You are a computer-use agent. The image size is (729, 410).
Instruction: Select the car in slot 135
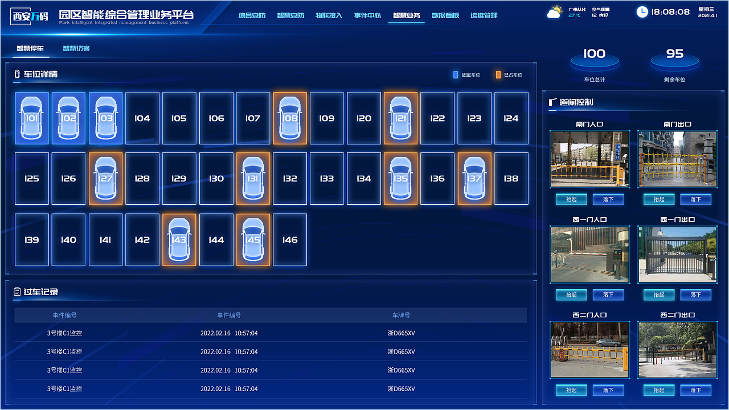coord(400,179)
